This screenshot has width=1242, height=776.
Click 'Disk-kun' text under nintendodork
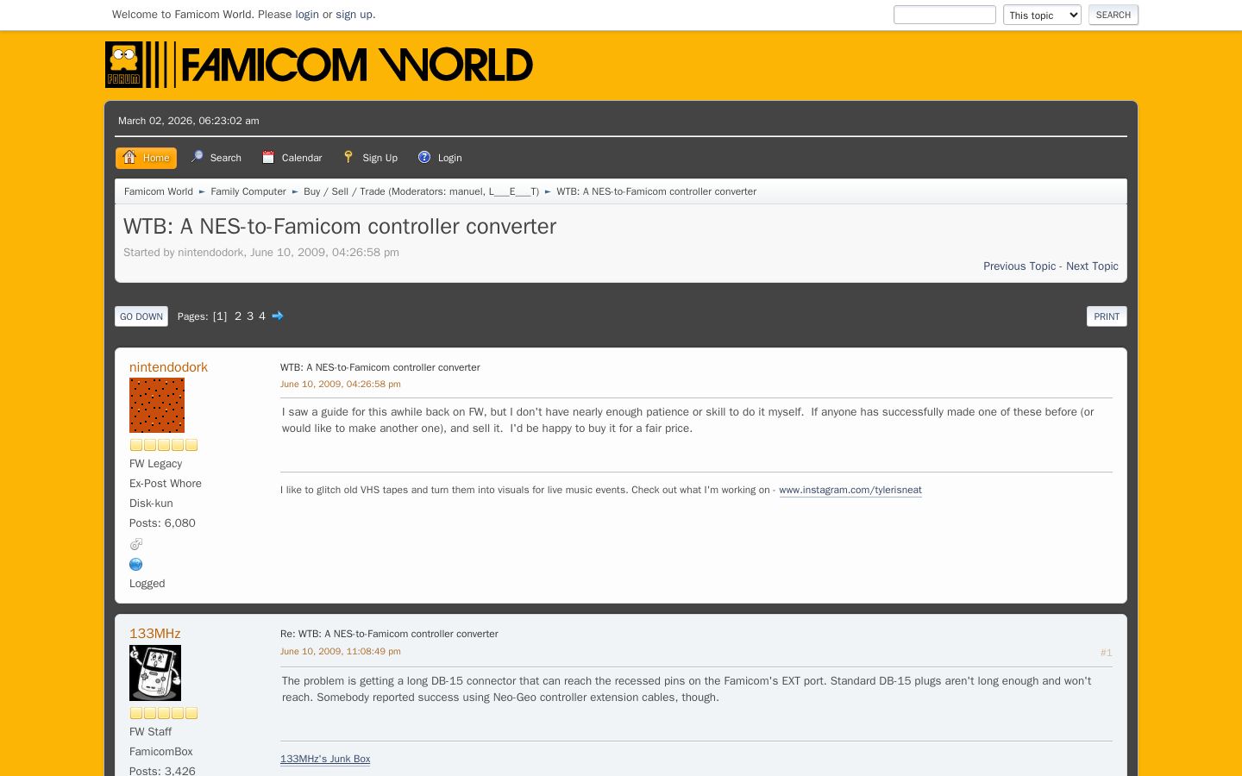151,504
